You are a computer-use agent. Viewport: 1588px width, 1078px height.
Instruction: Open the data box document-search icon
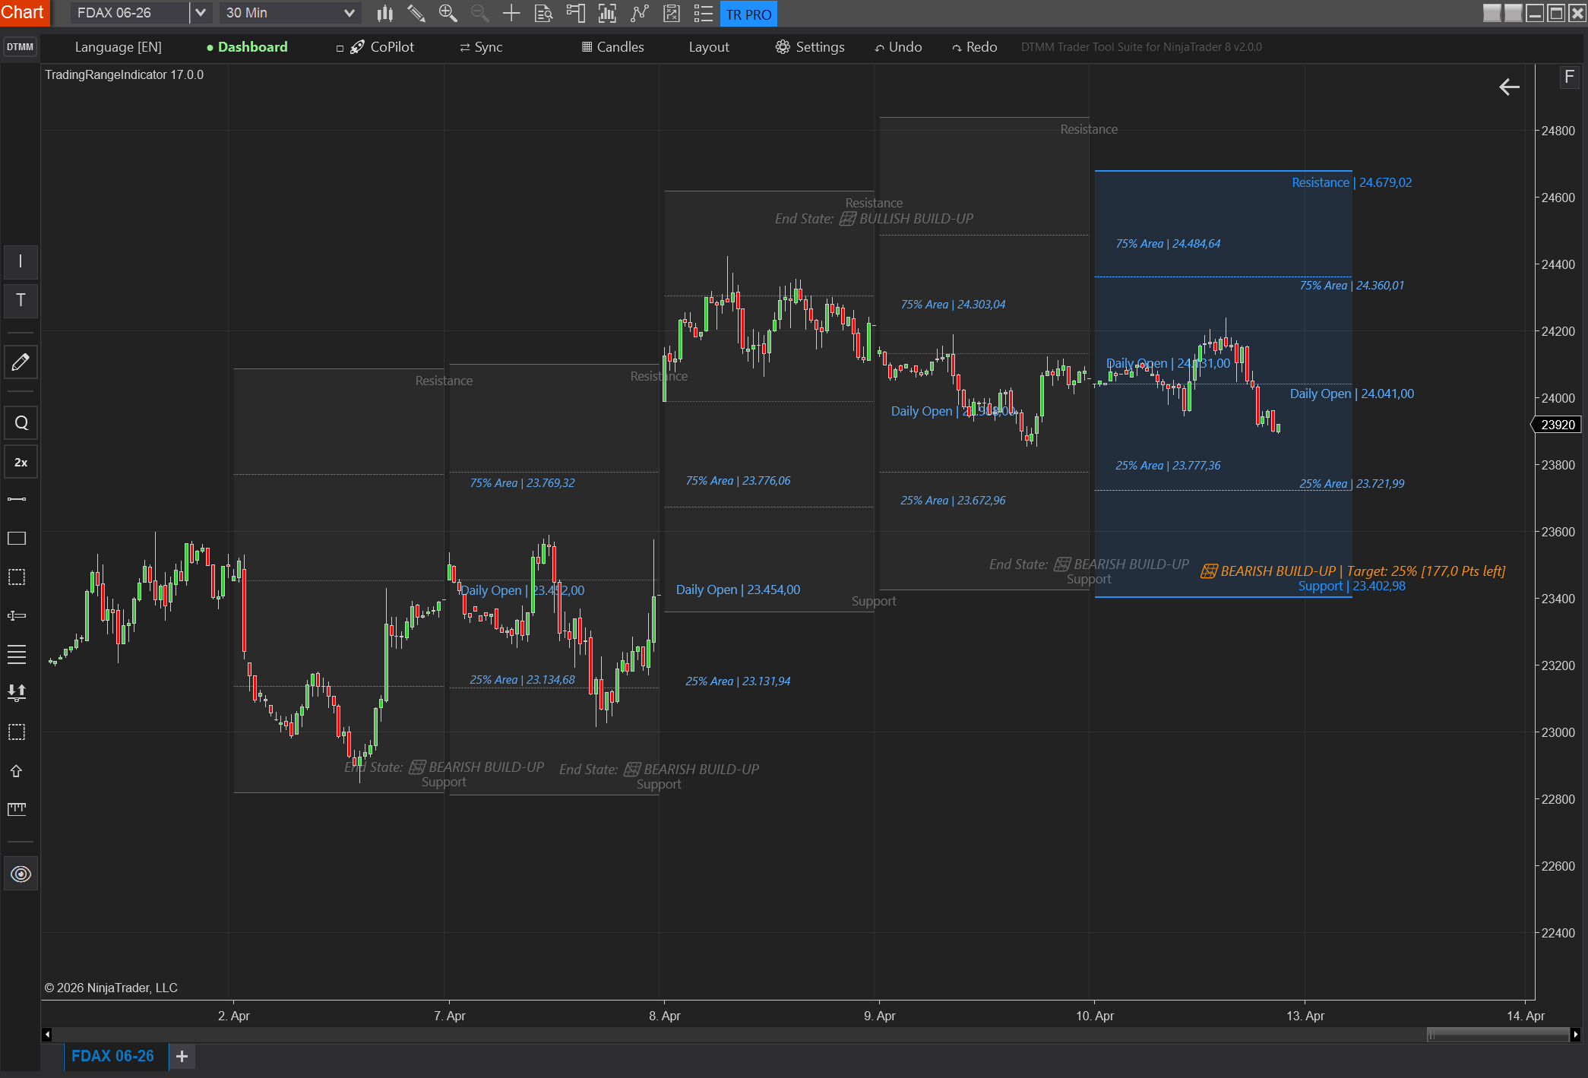point(543,13)
